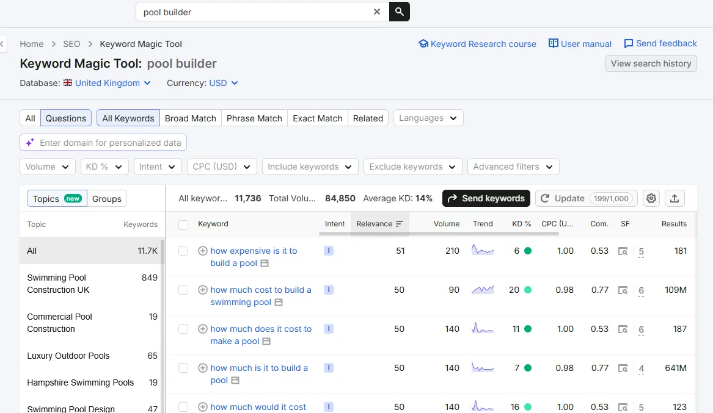713x413 pixels.
Task: Toggle the Questions filter on
Action: 66,118
